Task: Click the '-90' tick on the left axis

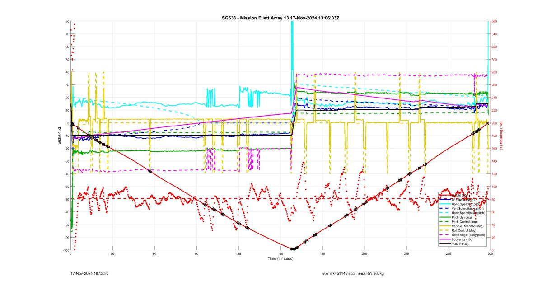Action: [66, 238]
